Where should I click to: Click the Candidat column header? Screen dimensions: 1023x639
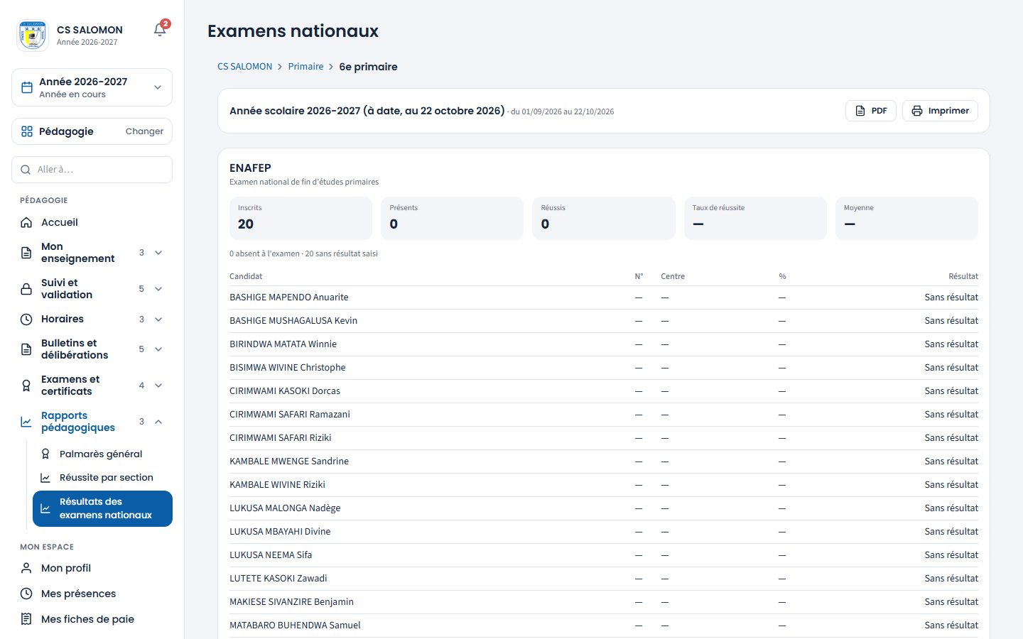tap(246, 276)
